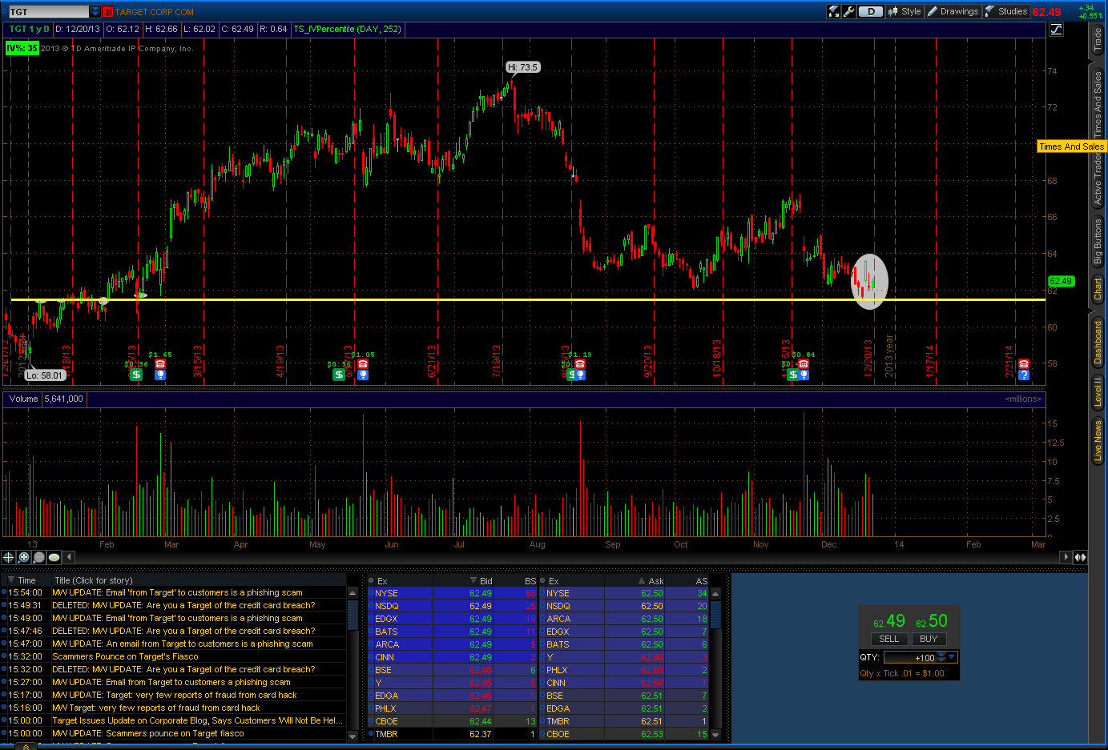
Task: Open the Trade side tab
Action: point(1098,40)
